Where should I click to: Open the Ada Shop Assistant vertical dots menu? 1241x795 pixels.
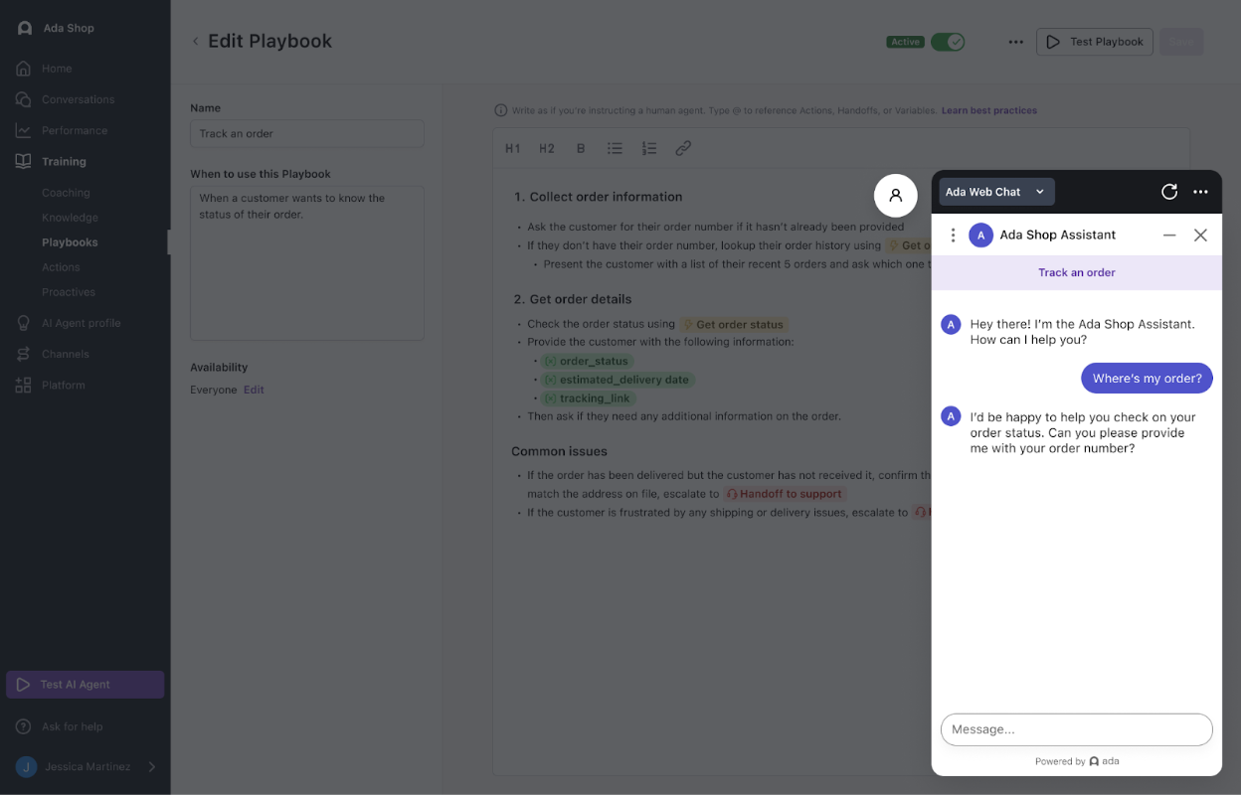tap(953, 236)
